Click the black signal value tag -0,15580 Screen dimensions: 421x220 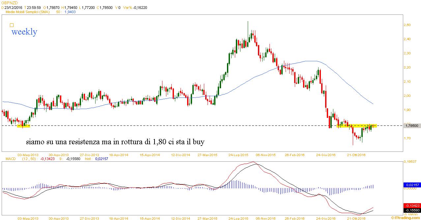(x=412, y=210)
